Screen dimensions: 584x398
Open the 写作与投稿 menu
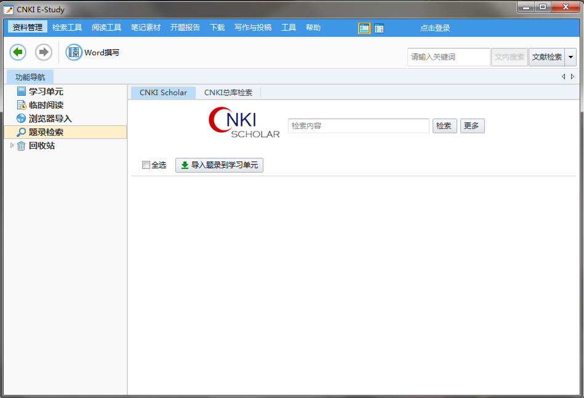[x=253, y=28]
